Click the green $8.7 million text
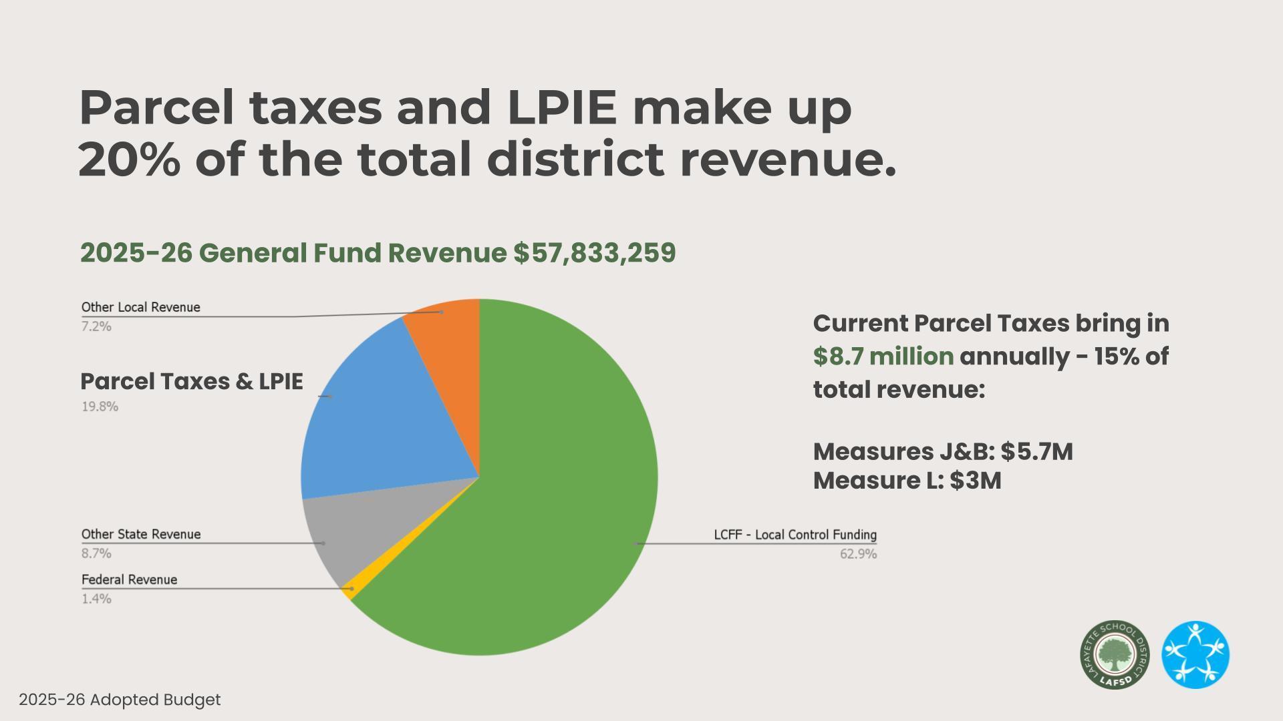Image resolution: width=1283 pixels, height=721 pixels. 883,356
